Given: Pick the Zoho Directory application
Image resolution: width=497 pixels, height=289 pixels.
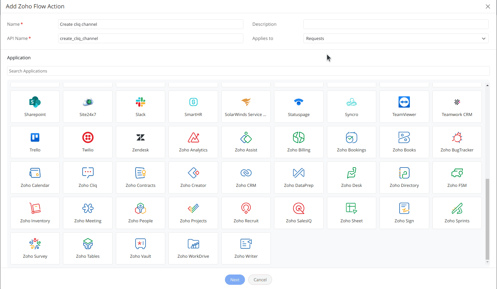Looking at the screenshot, I should tap(404, 178).
